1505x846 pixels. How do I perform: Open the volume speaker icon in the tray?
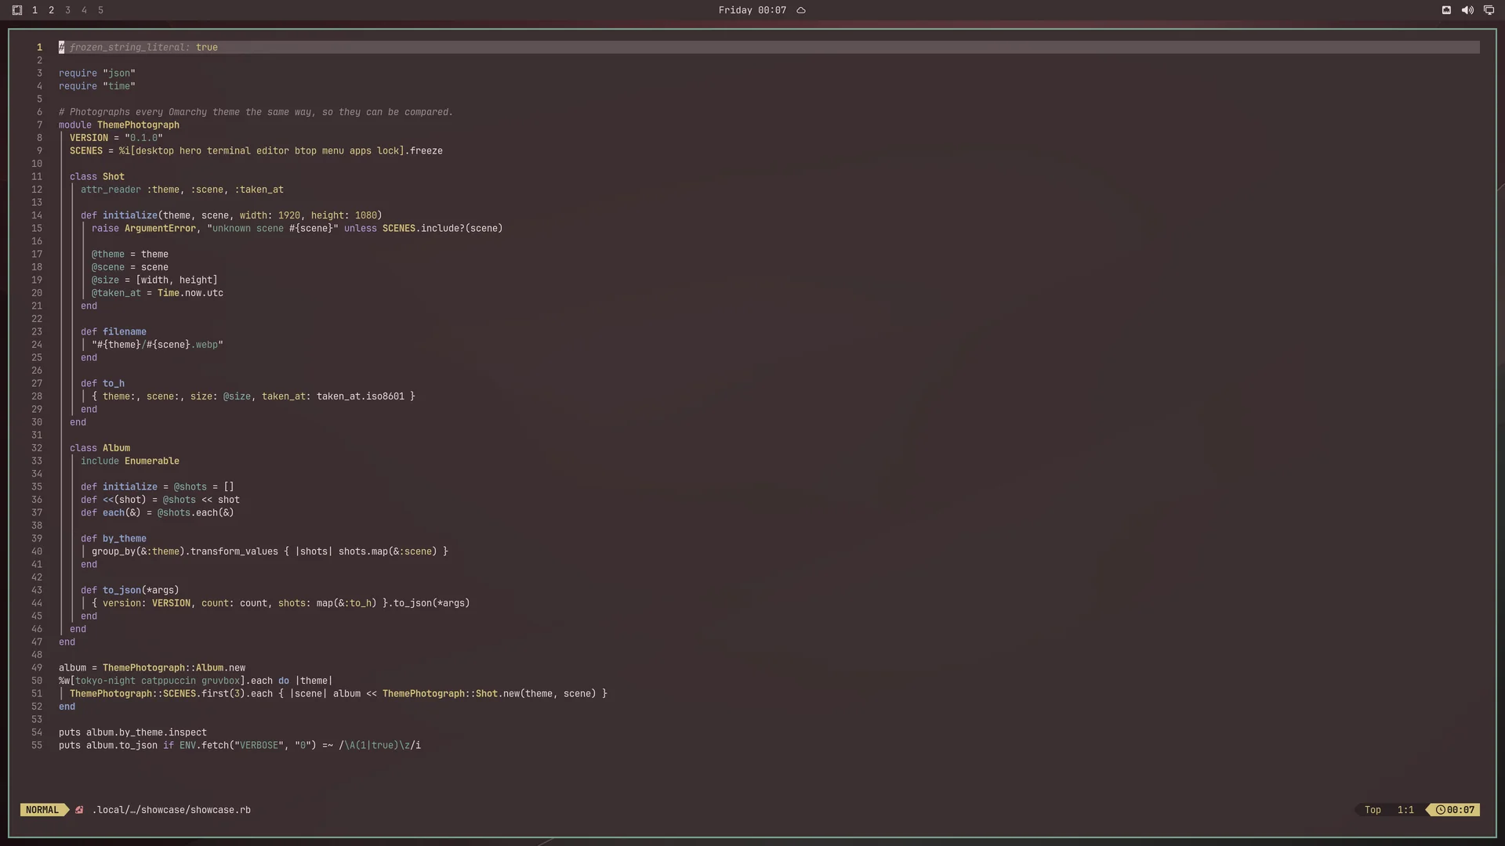[1467, 10]
